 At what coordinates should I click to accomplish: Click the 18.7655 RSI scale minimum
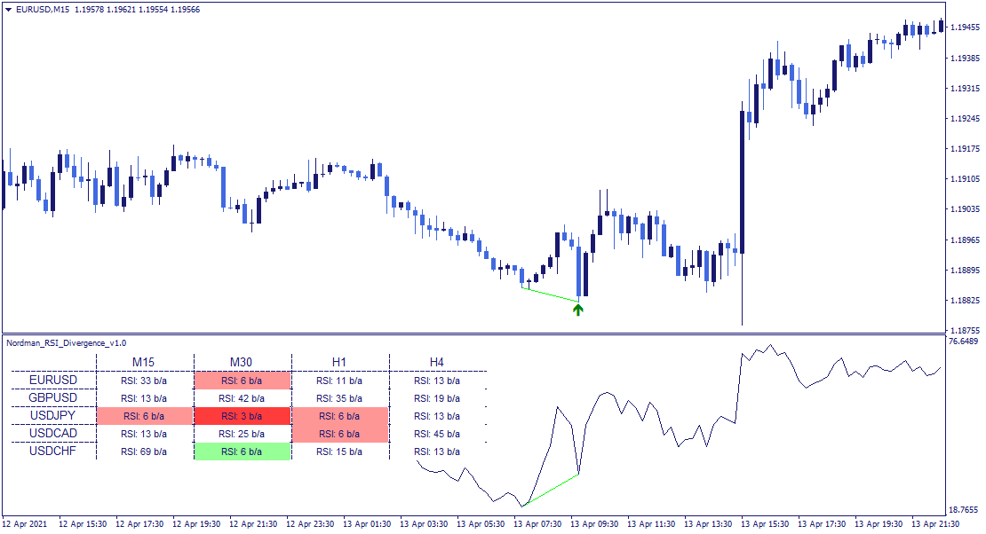(964, 509)
